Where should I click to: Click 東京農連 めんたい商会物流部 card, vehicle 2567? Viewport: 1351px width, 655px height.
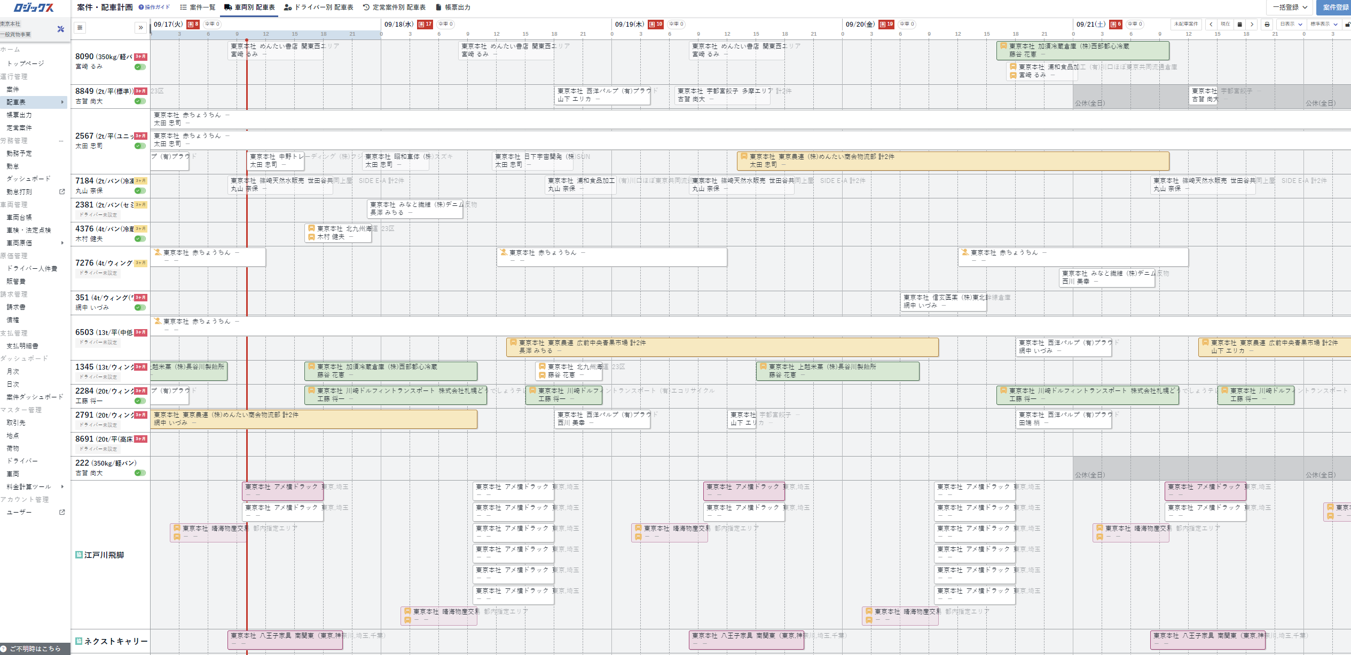click(953, 161)
